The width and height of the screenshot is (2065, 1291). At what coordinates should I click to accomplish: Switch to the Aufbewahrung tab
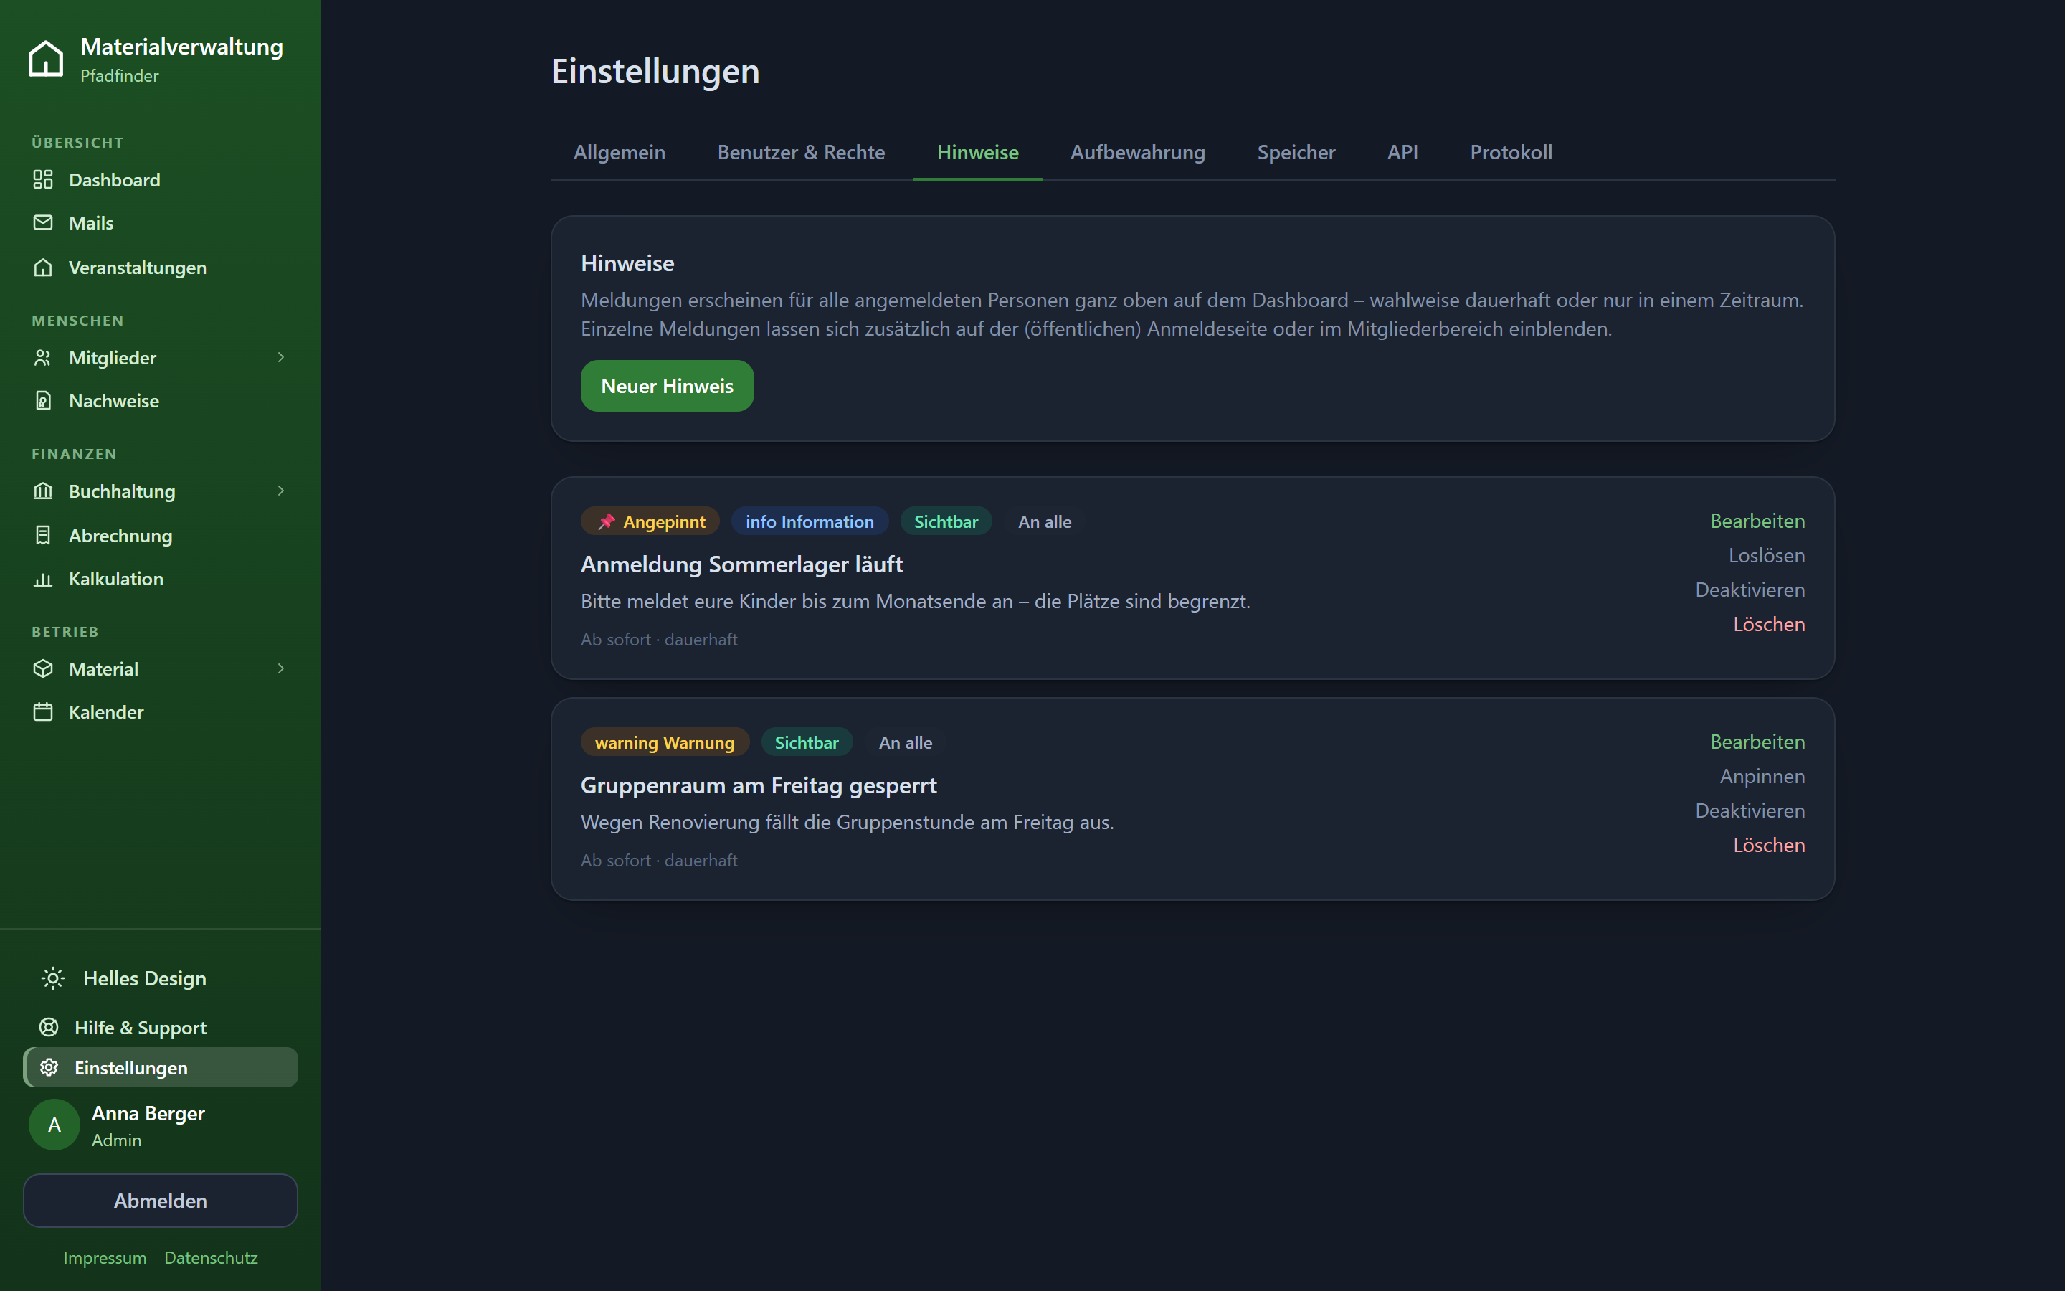(x=1137, y=152)
